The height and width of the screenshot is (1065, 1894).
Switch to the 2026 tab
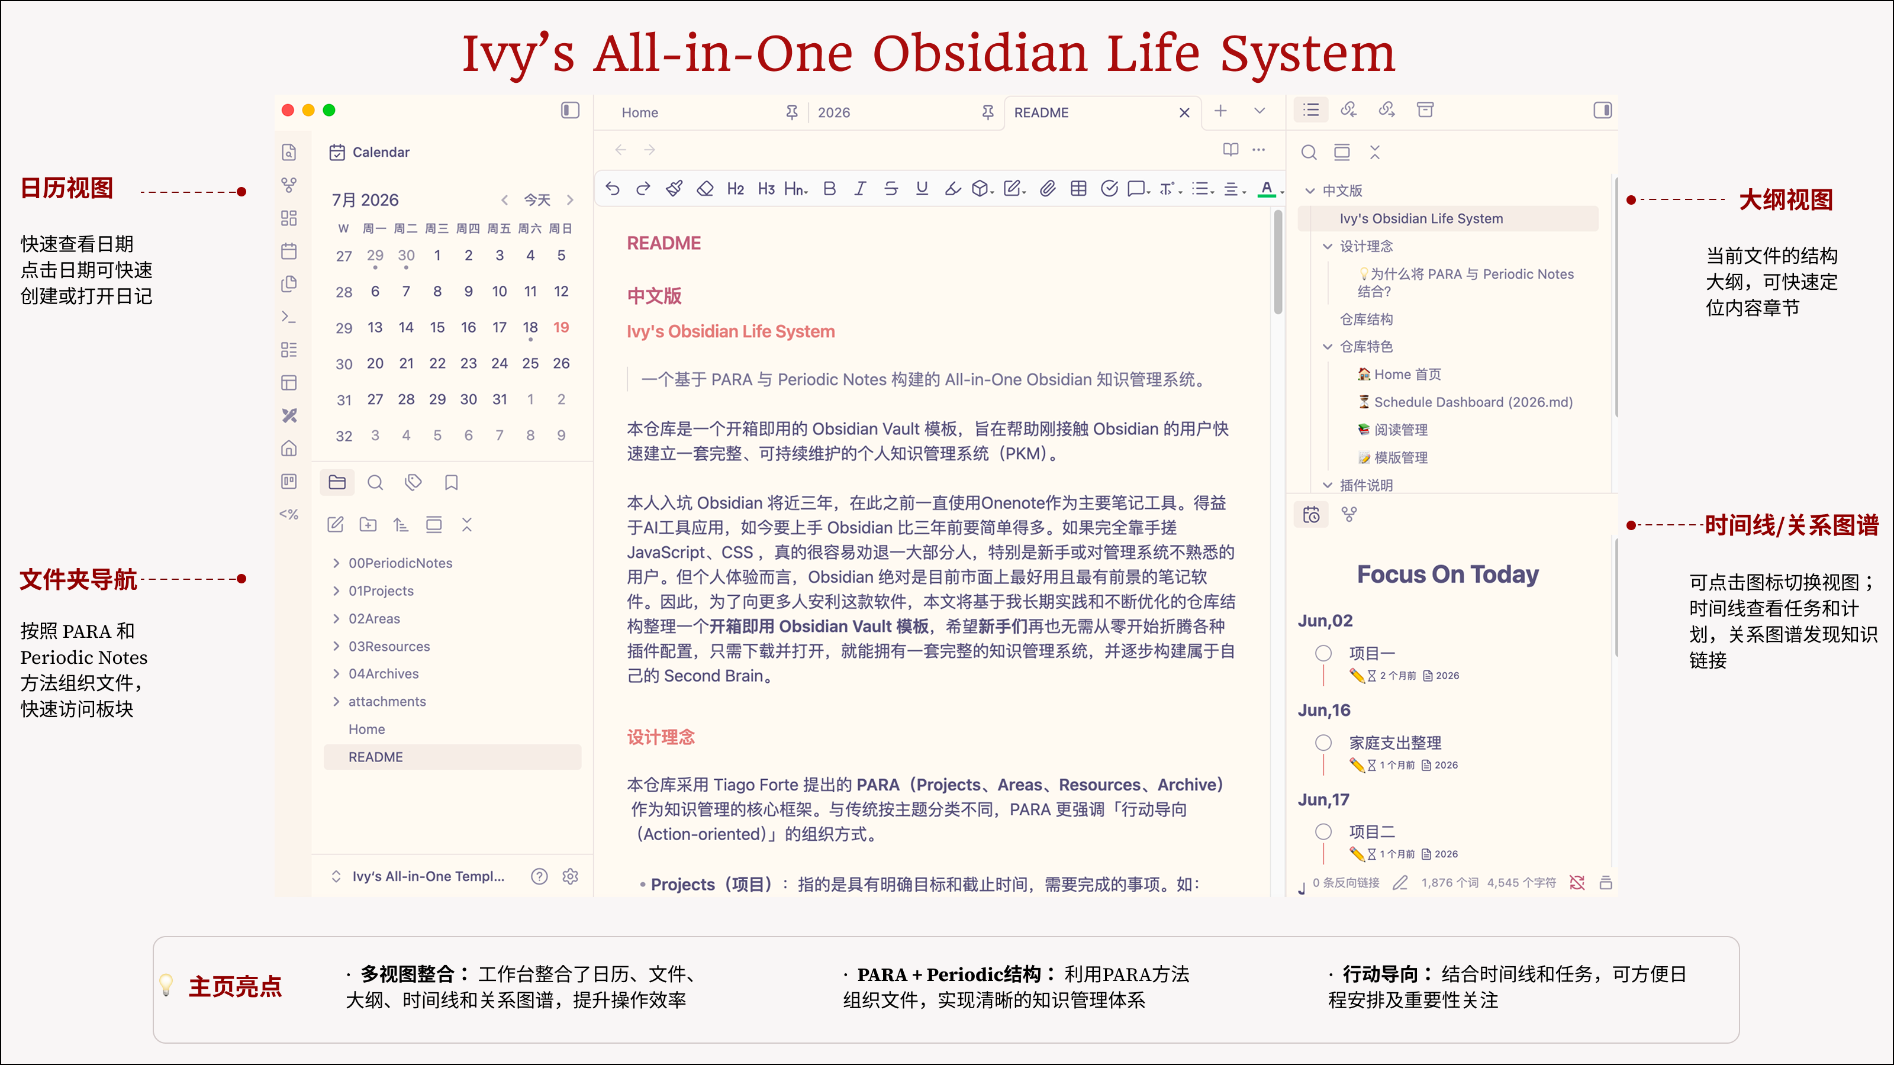904,112
